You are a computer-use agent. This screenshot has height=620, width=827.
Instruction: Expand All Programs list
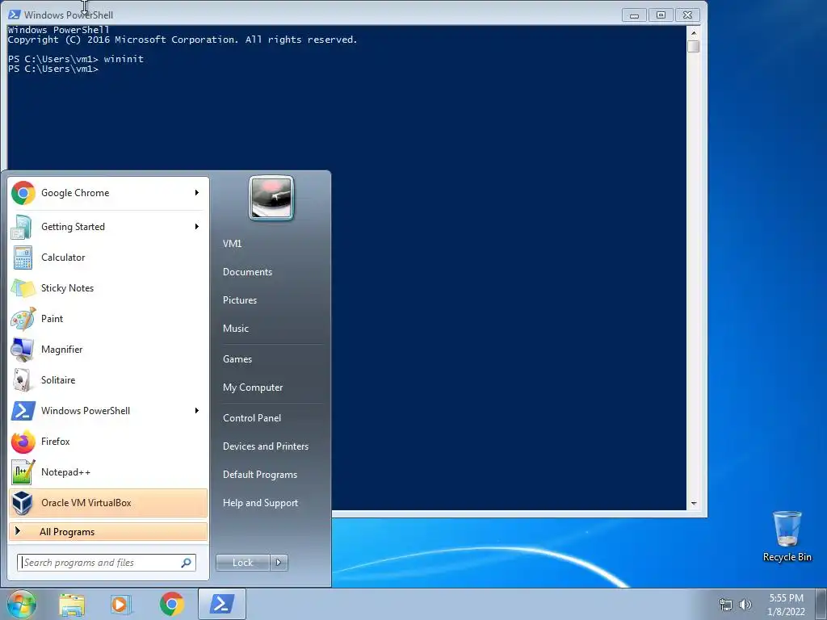(108, 531)
